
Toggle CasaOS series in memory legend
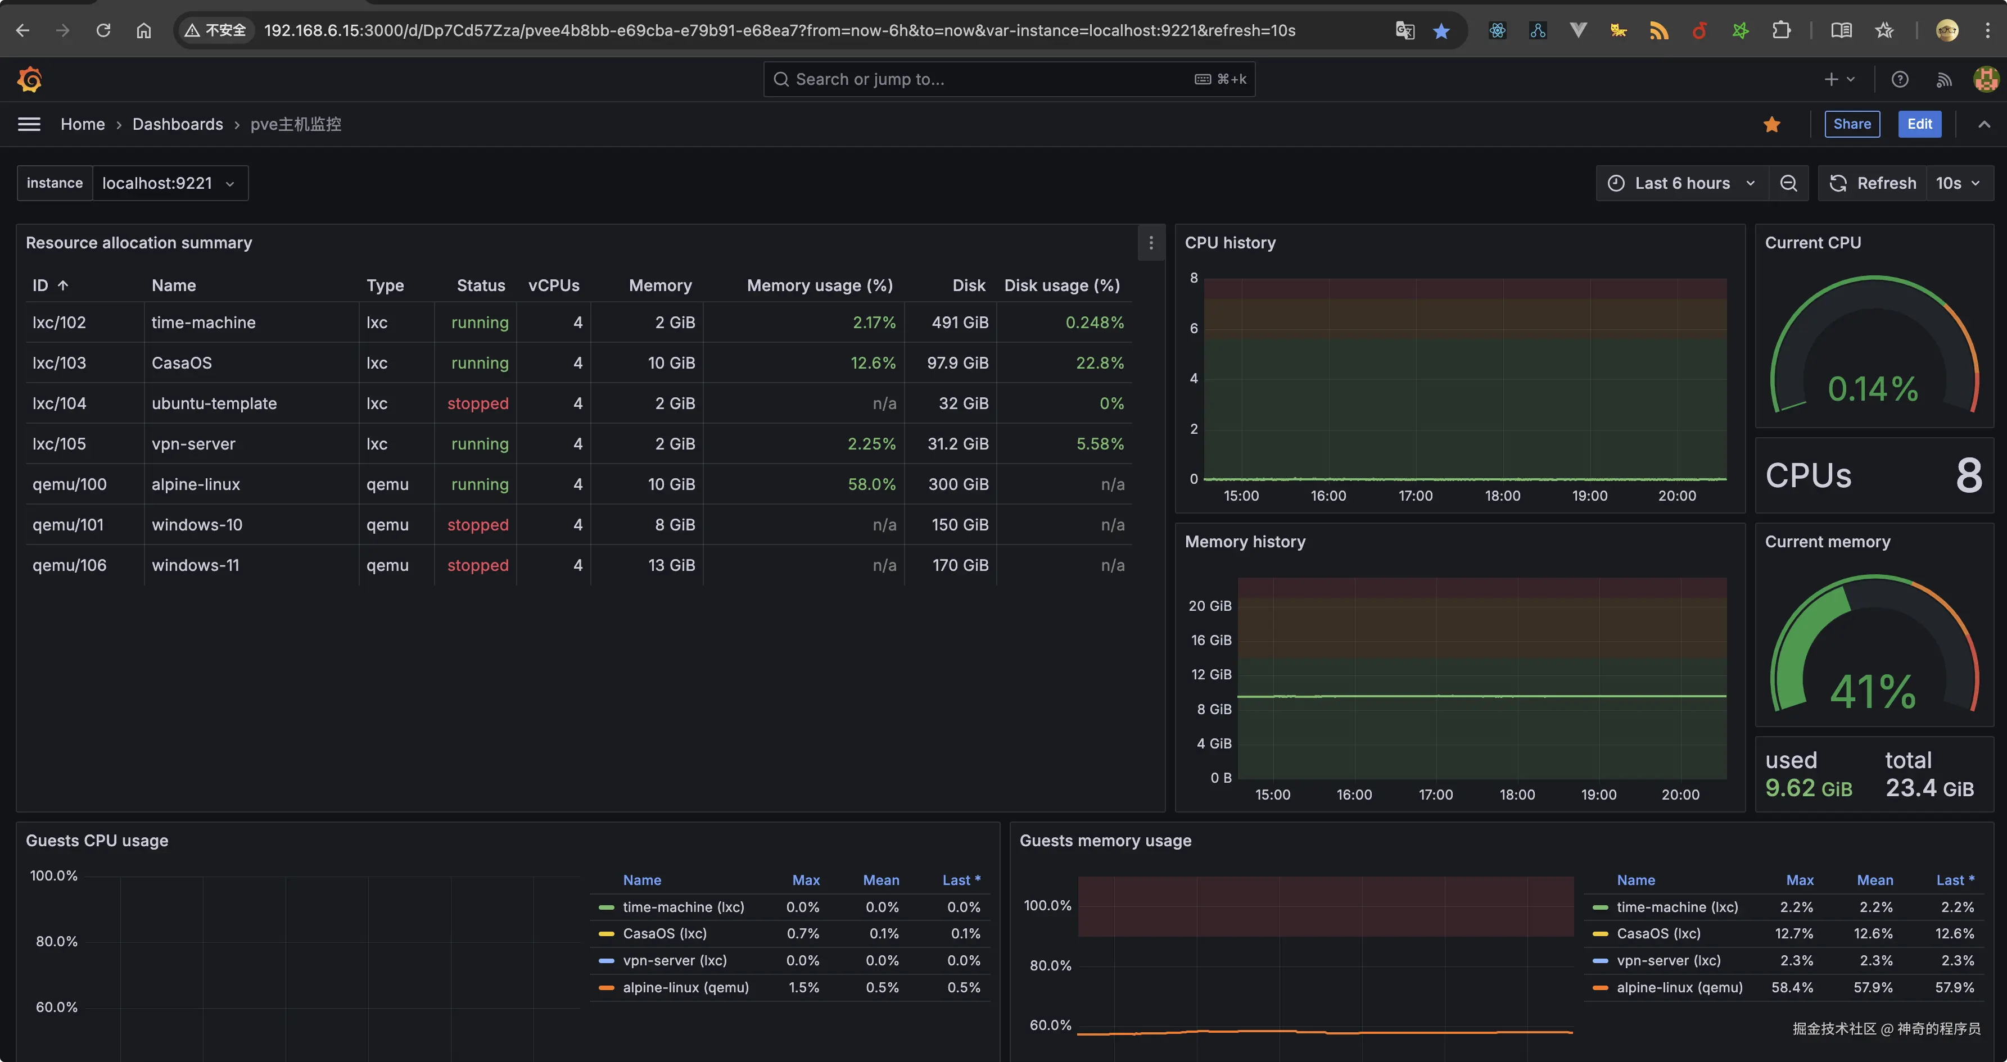click(1658, 933)
